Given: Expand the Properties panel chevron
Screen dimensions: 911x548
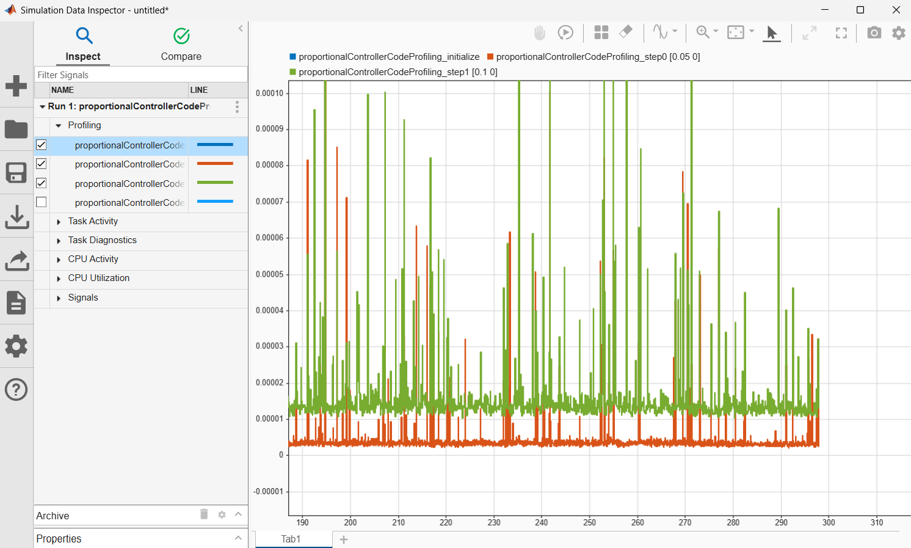Looking at the screenshot, I should 238,538.
